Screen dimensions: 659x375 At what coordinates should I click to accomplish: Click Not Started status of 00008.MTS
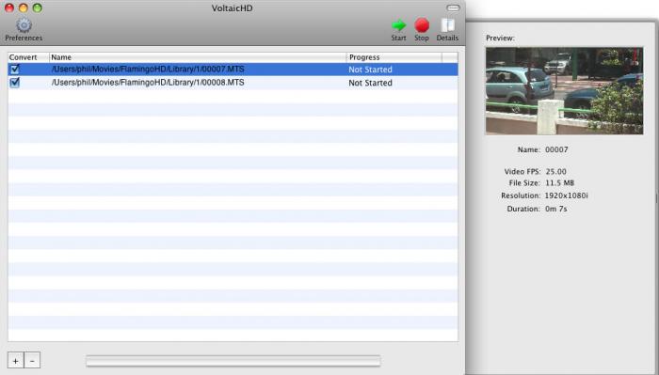click(x=370, y=83)
